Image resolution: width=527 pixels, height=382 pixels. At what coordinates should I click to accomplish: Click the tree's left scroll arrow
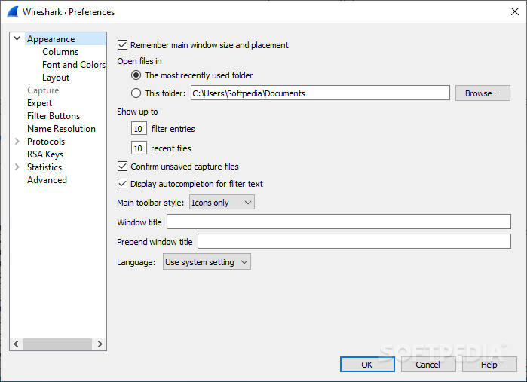[x=16, y=344]
